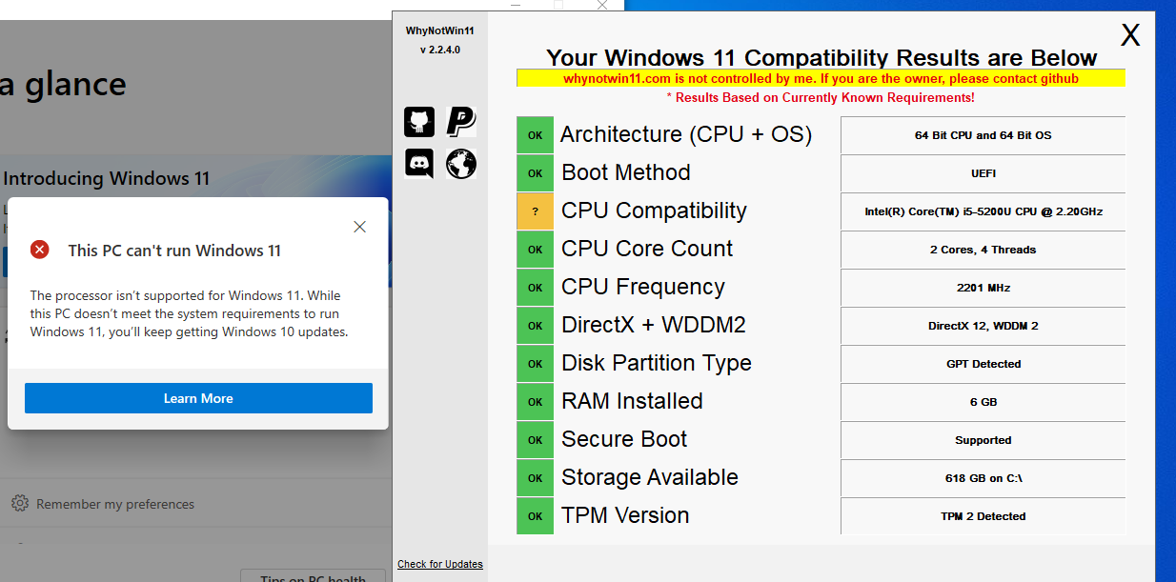
Task: Click Learn More in PC Health dialog
Action: tap(198, 398)
